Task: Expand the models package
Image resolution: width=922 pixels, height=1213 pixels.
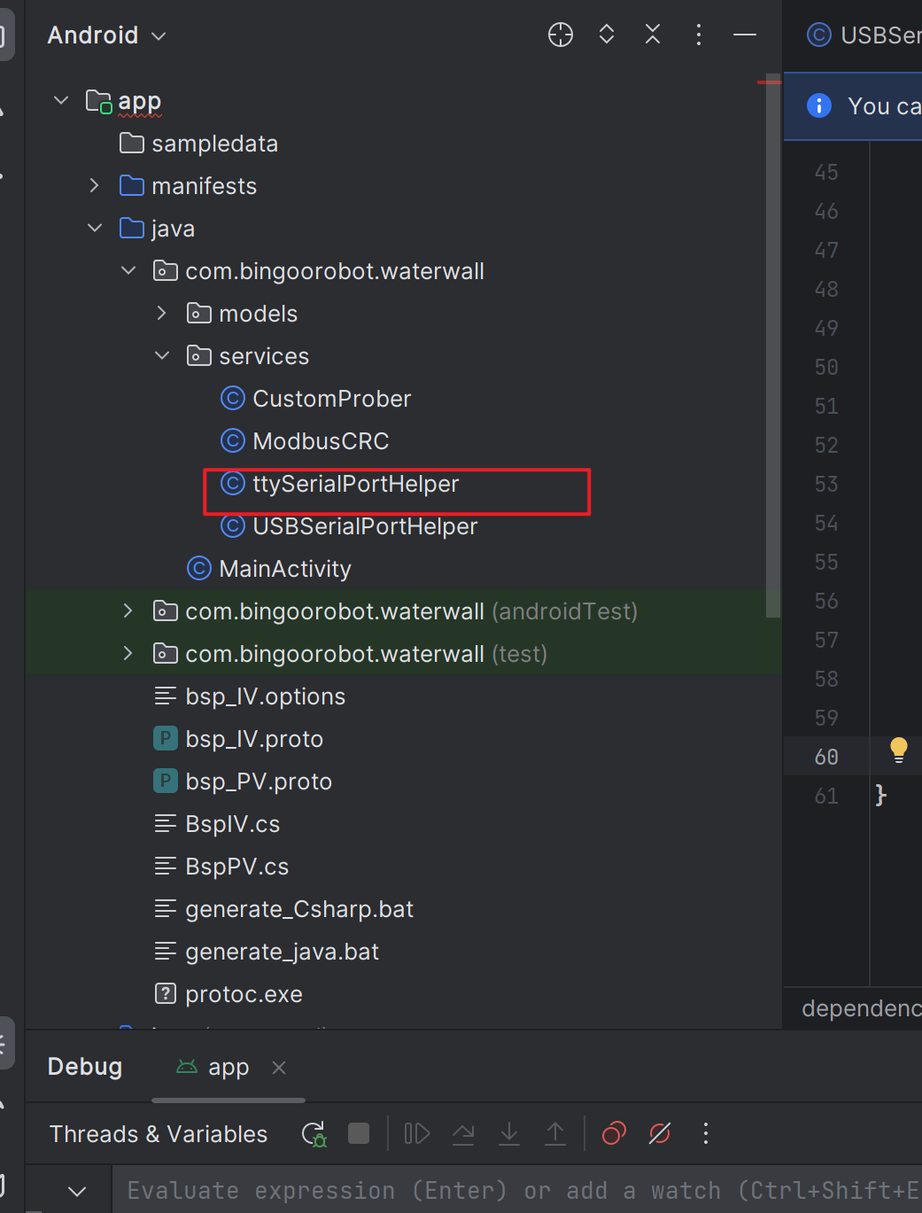Action: click(x=162, y=314)
